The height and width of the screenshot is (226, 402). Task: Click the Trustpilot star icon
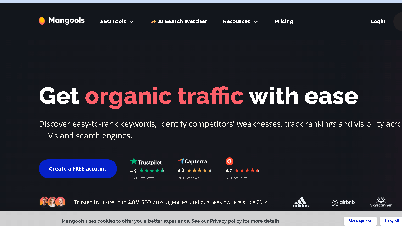tap(134, 161)
